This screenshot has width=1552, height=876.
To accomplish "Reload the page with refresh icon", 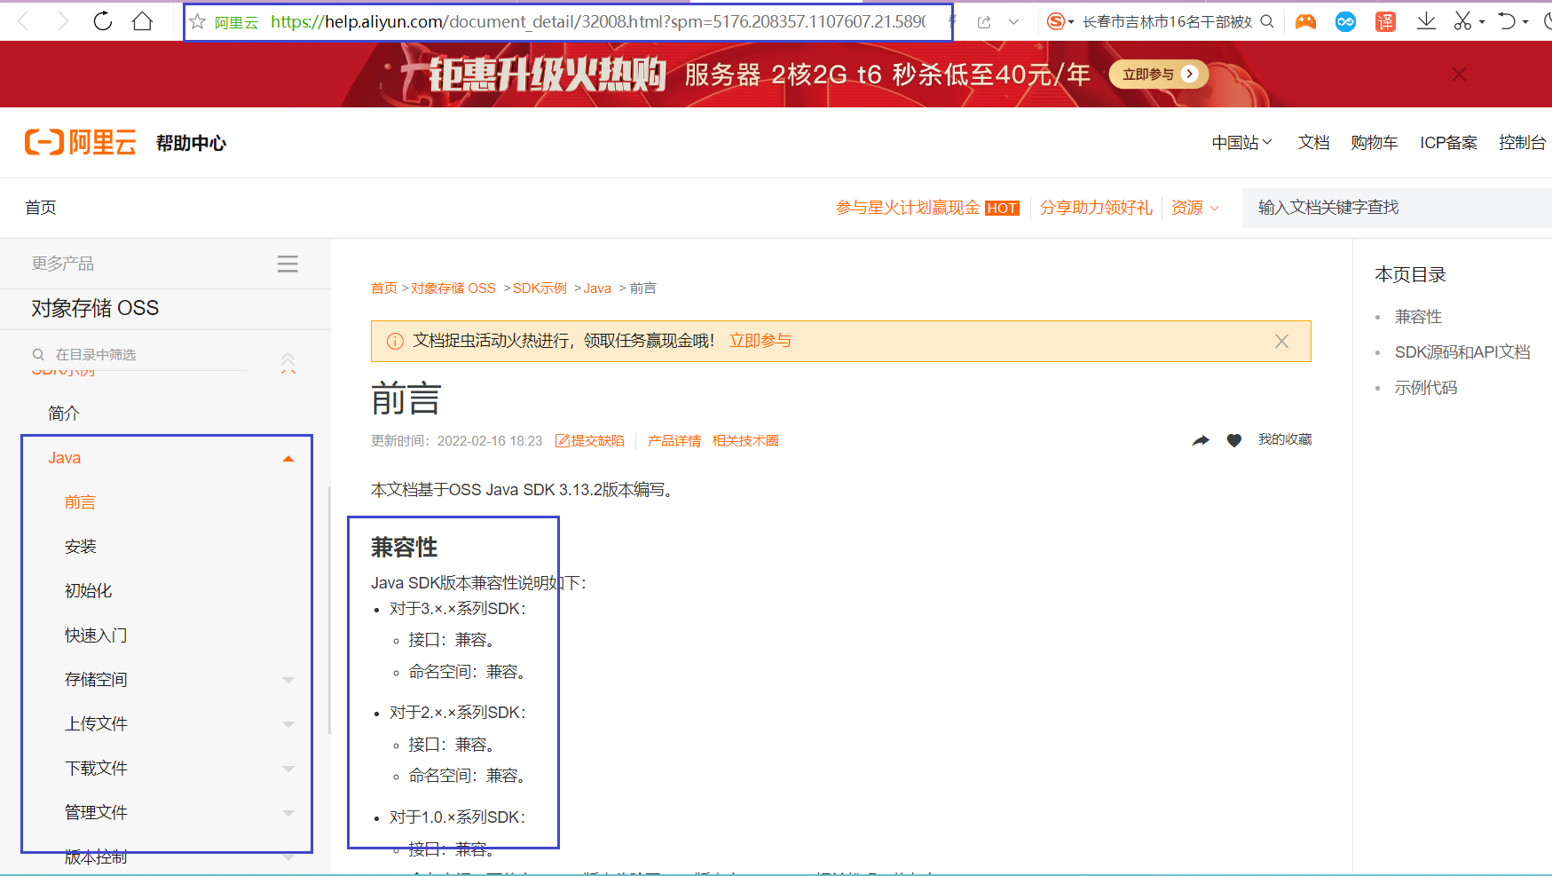I will pos(103,21).
